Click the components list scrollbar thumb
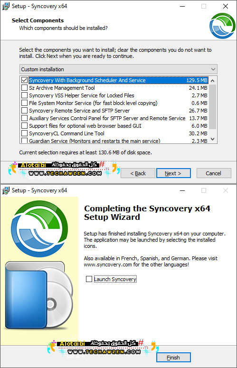The image size is (237, 368). tap(213, 106)
